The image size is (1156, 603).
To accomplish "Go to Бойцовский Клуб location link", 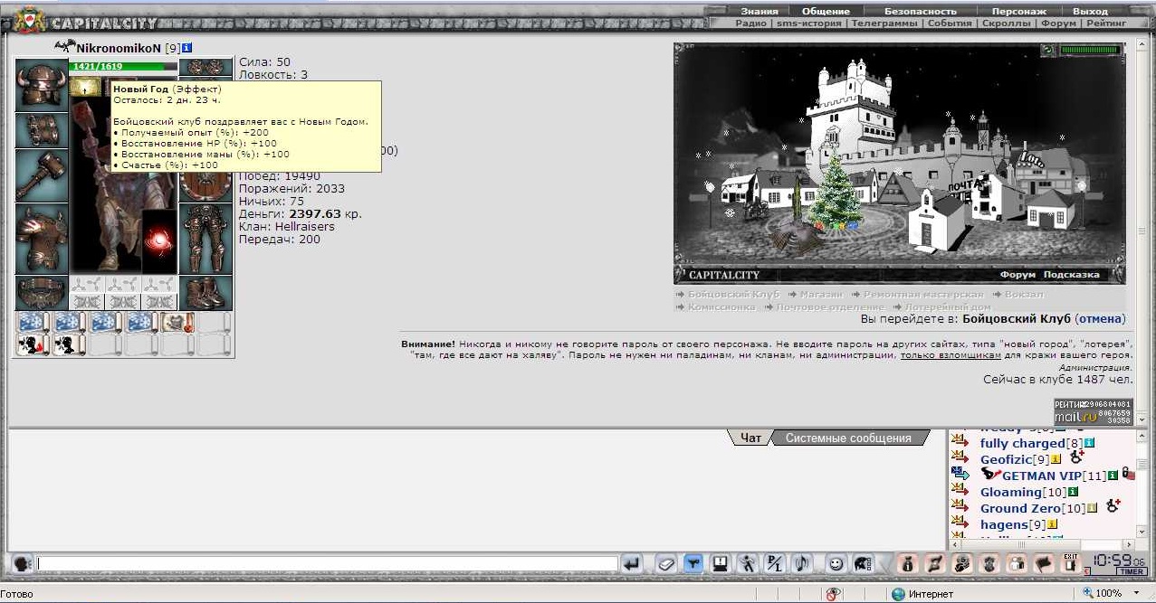I will 733,295.
